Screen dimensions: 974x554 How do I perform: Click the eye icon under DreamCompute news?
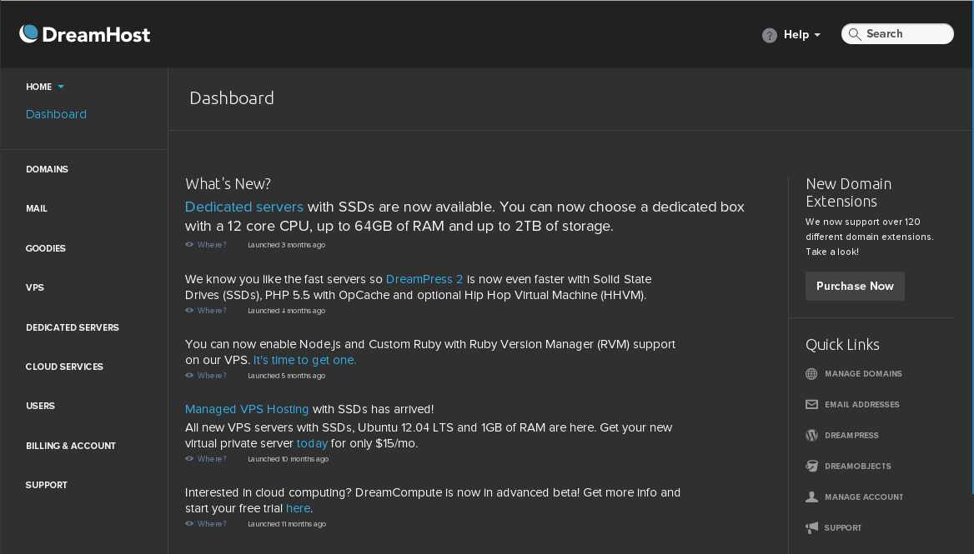click(x=189, y=524)
